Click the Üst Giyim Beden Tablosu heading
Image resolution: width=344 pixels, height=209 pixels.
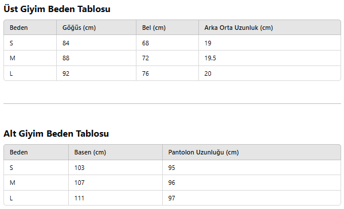tap(57, 9)
